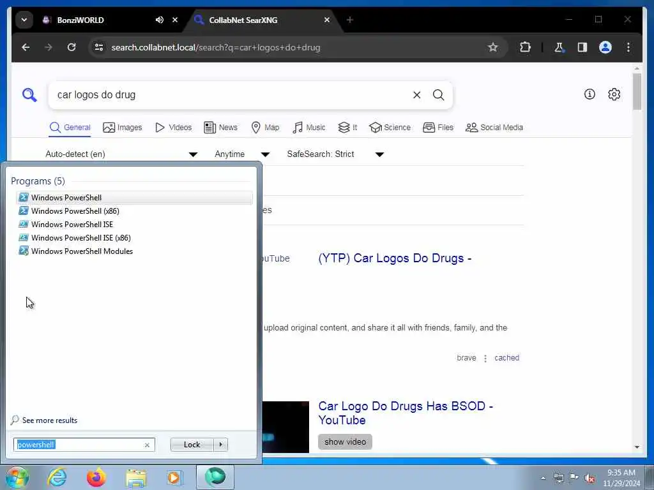Close the BonziWORLD tab
The image size is (654, 490).
pyautogui.click(x=175, y=20)
